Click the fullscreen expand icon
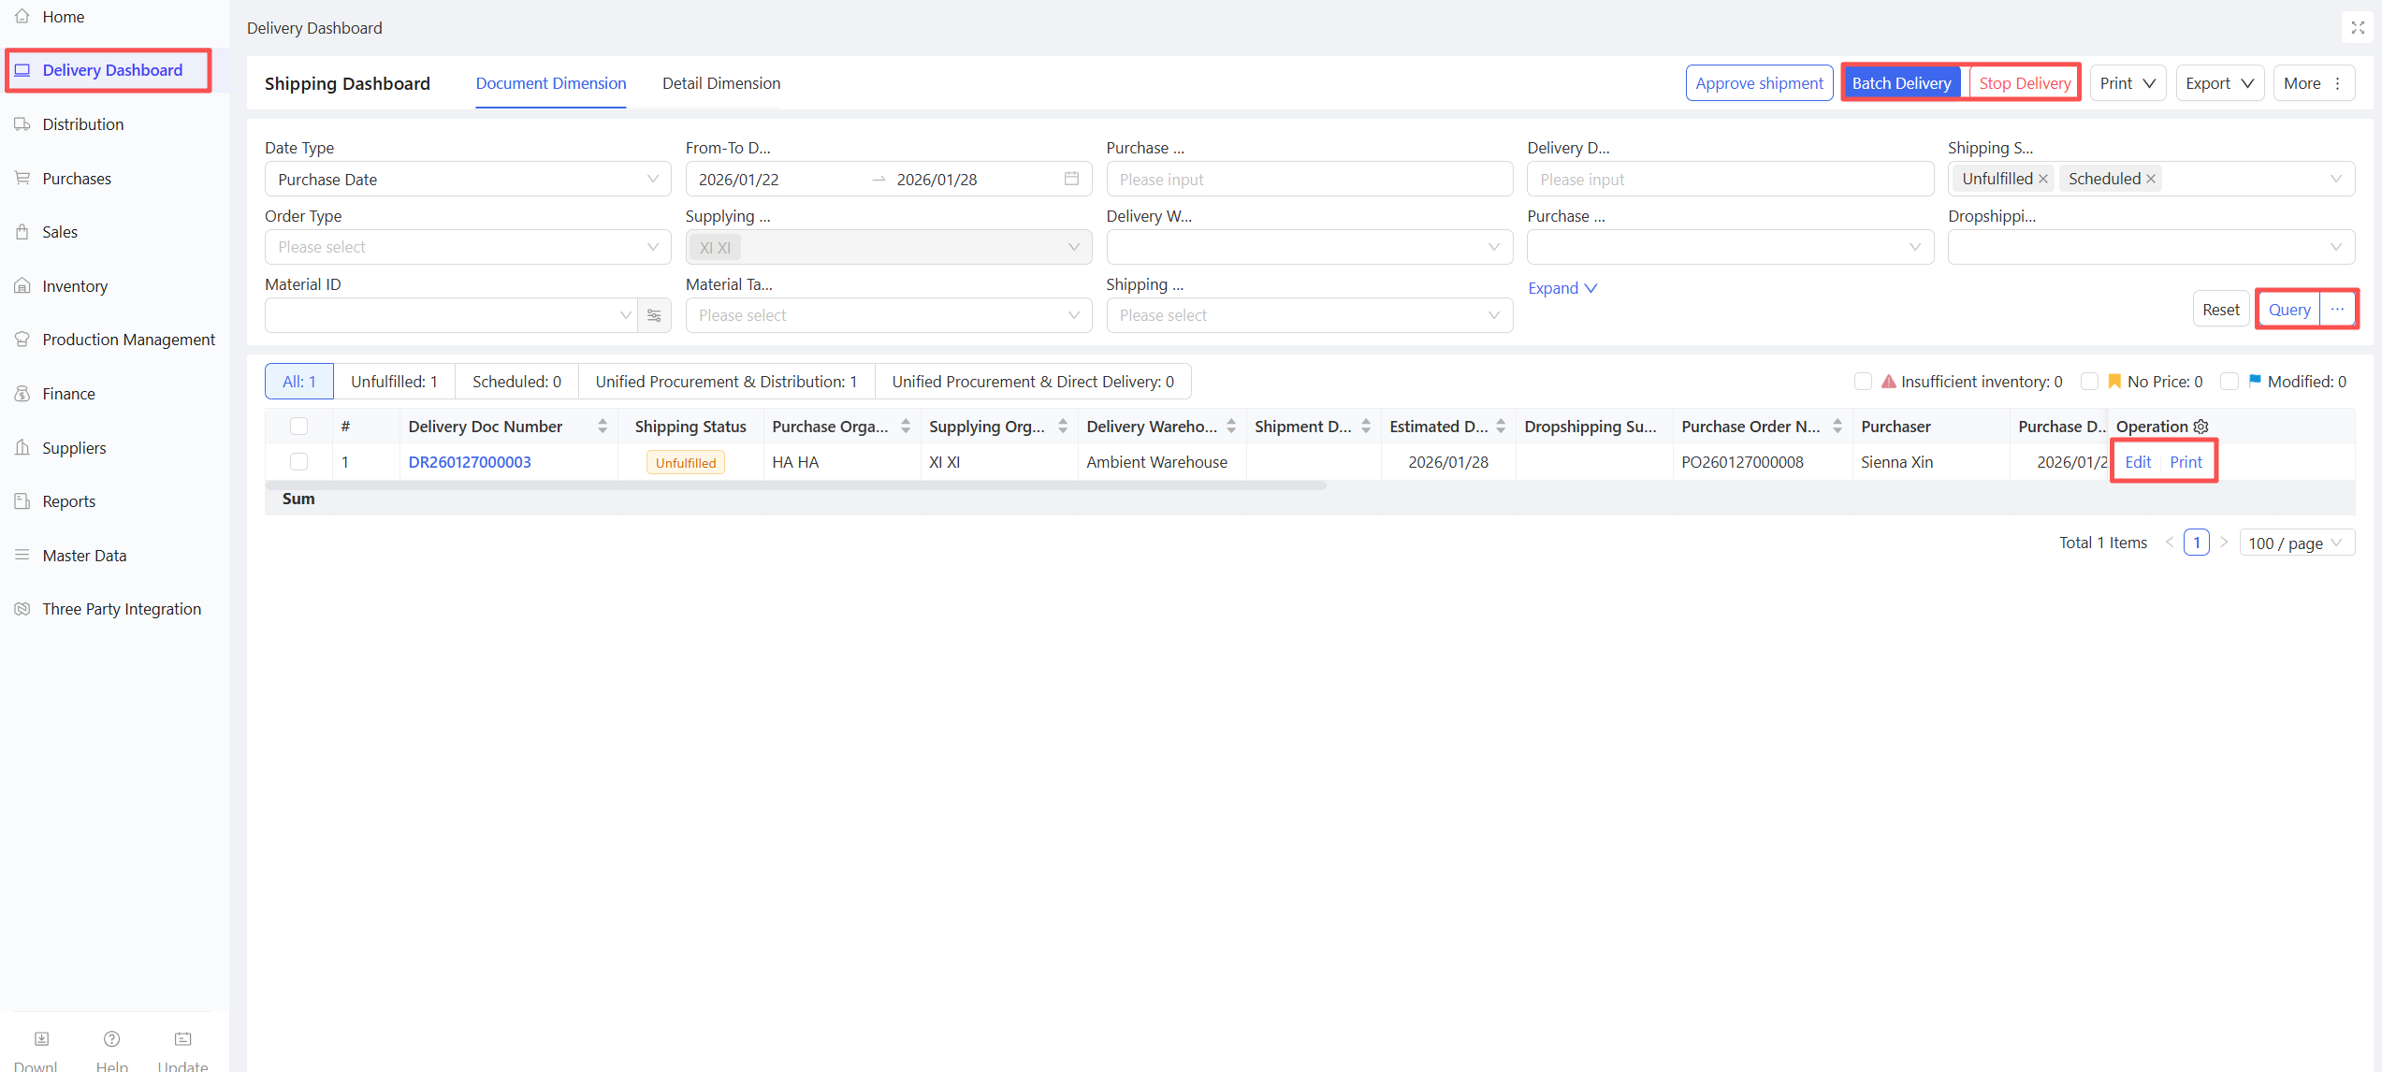The width and height of the screenshot is (2382, 1072). [x=2358, y=28]
